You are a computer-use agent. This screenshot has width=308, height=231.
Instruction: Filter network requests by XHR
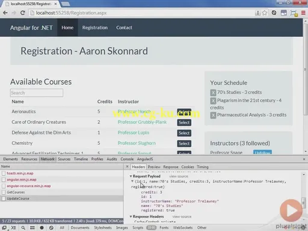click(x=151, y=227)
